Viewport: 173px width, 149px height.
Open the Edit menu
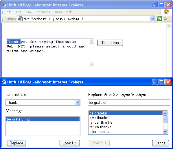[19, 12]
